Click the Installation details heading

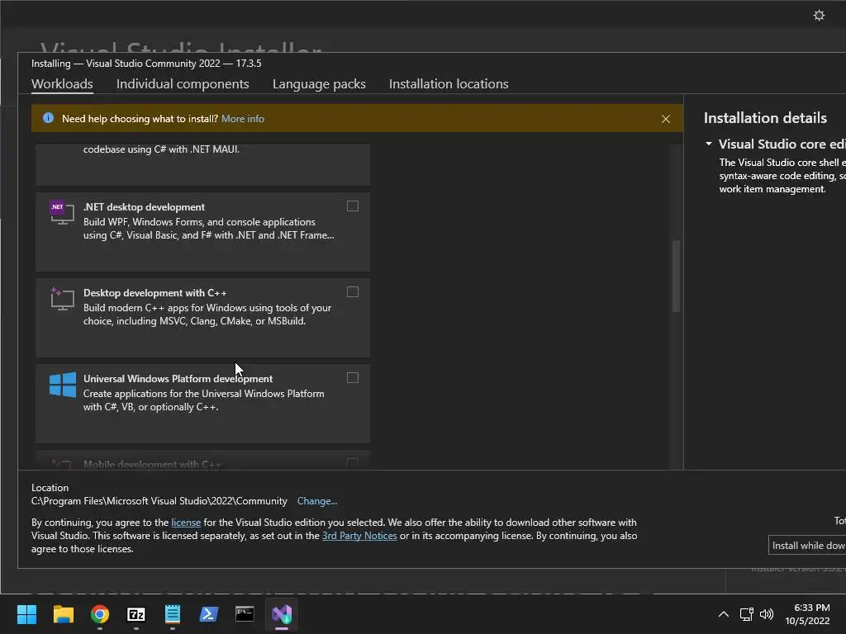pyautogui.click(x=765, y=118)
